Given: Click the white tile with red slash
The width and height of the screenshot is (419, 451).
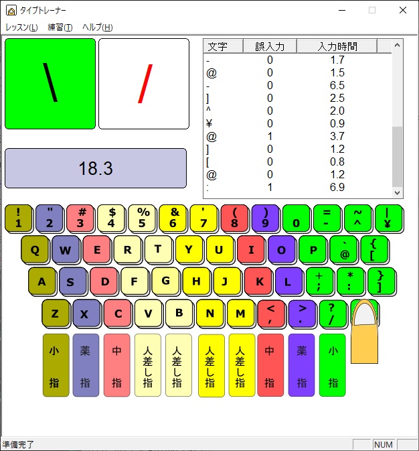Looking at the screenshot, I should point(144,84).
